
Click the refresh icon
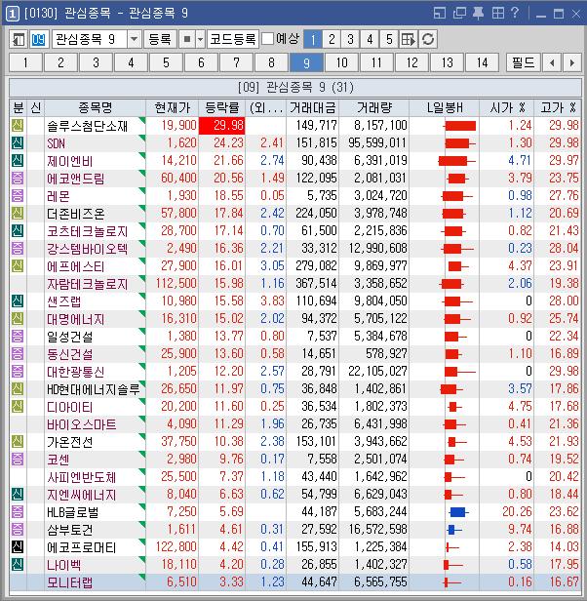(x=428, y=39)
